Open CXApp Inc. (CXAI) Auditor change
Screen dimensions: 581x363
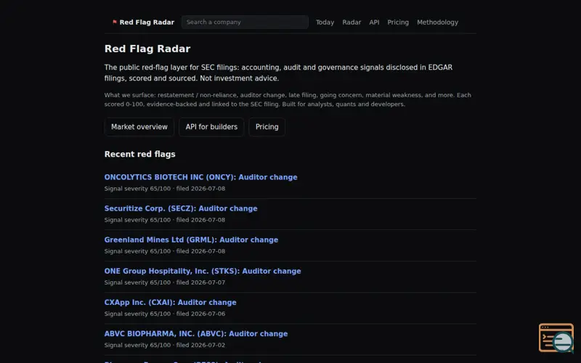point(171,302)
